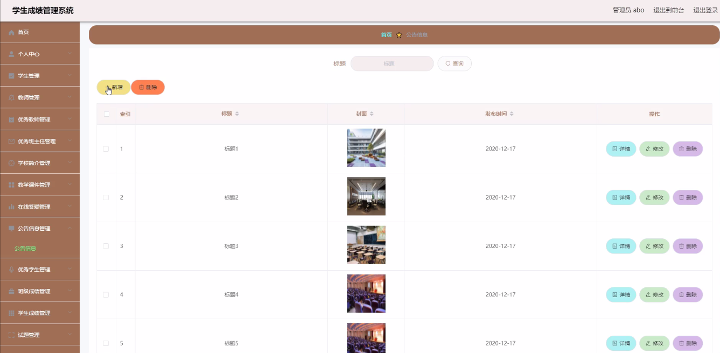Click the 新增 button
Screen dimensions: 720x353
(x=113, y=87)
